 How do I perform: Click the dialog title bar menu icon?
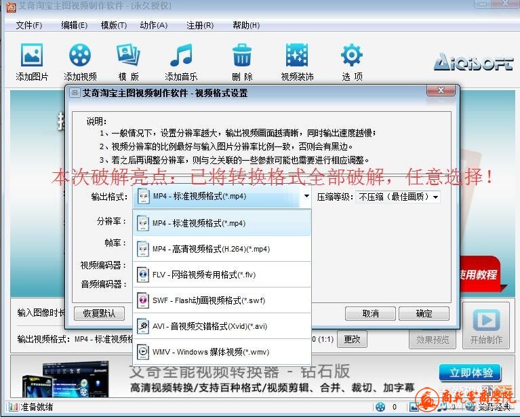(75, 93)
